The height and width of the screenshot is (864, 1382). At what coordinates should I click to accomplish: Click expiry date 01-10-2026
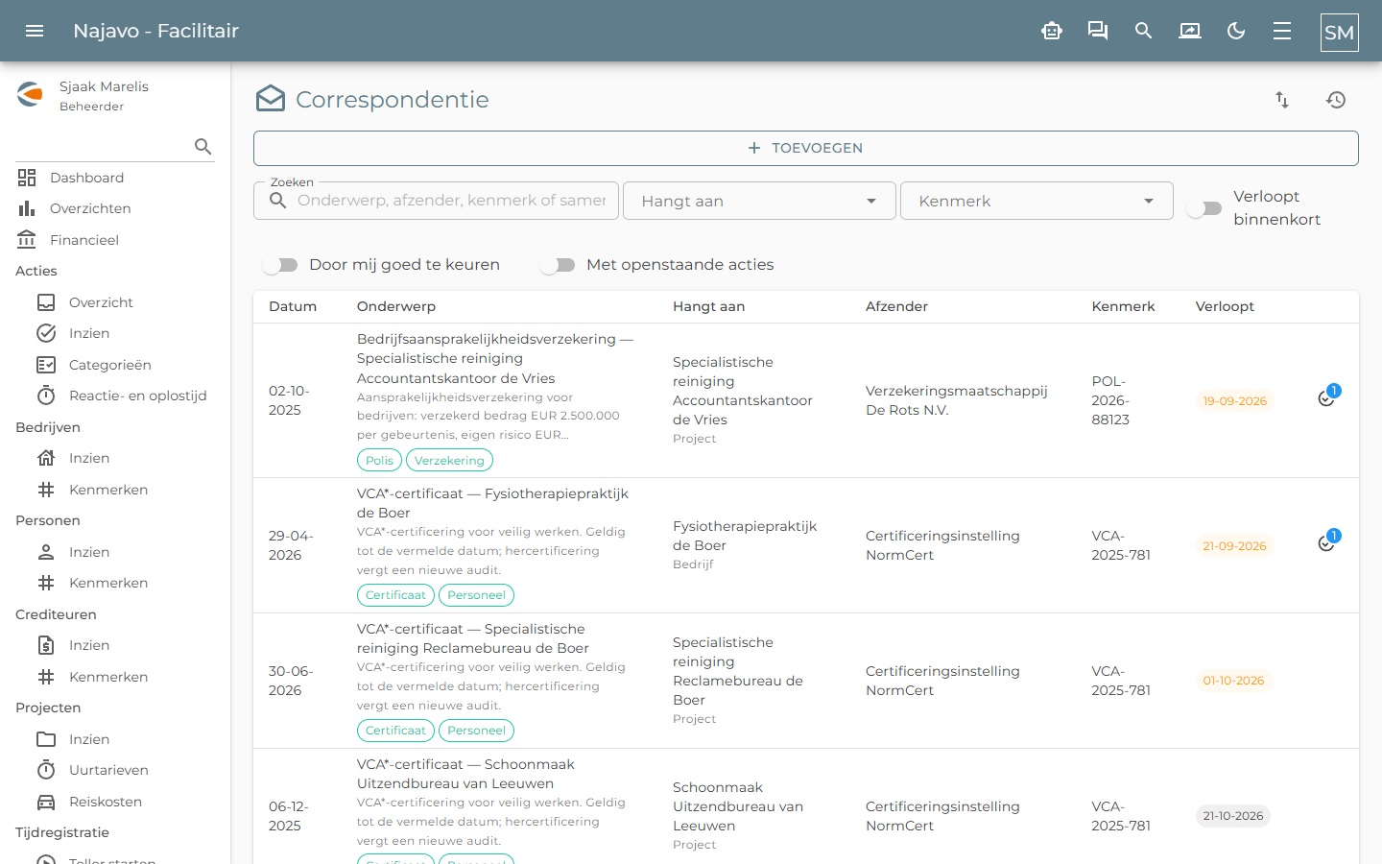click(1233, 681)
